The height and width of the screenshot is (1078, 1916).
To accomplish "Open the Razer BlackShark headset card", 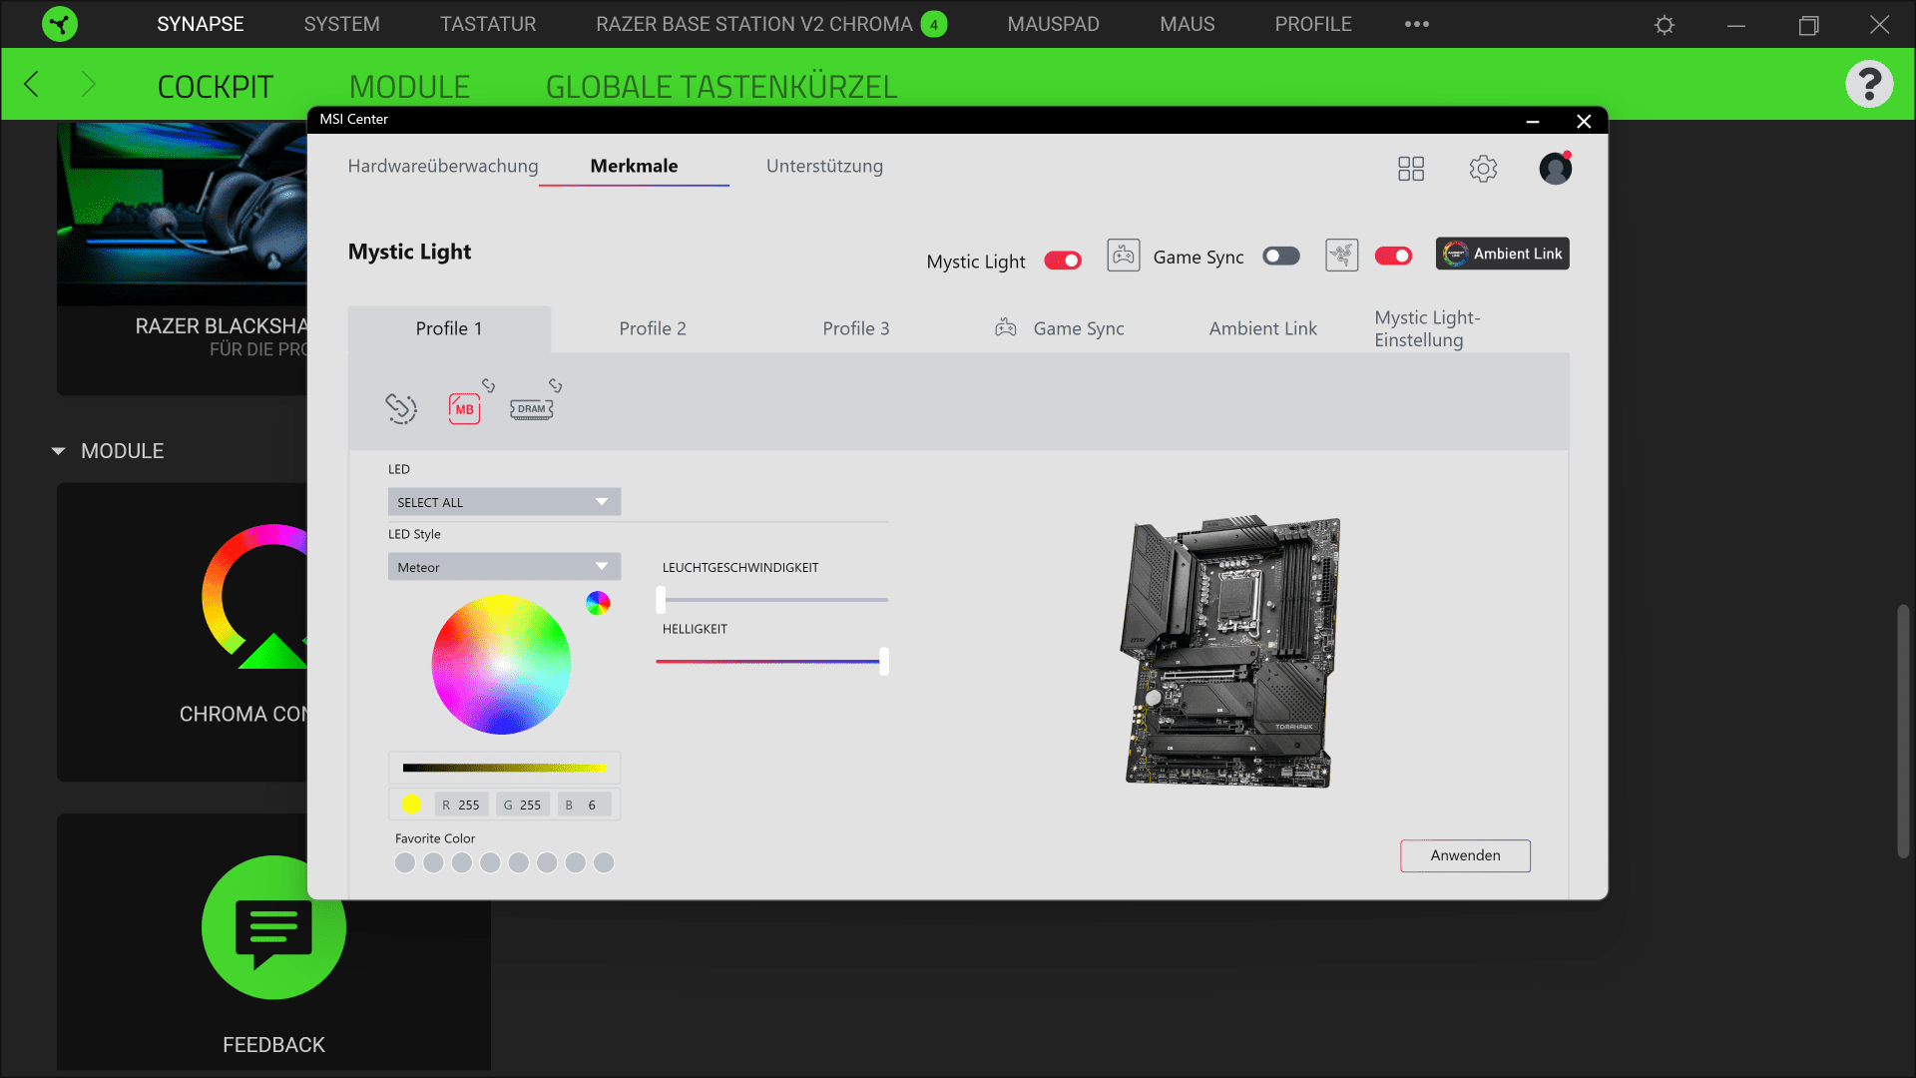I will (x=182, y=258).
